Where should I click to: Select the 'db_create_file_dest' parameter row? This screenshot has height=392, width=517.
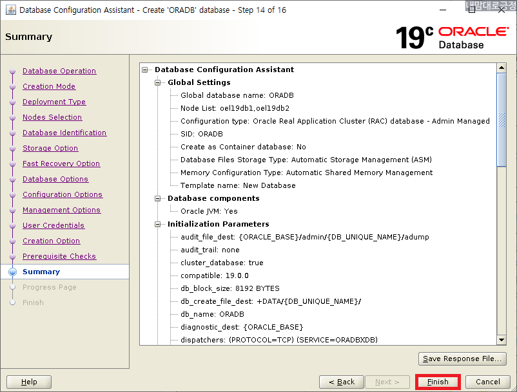271,301
